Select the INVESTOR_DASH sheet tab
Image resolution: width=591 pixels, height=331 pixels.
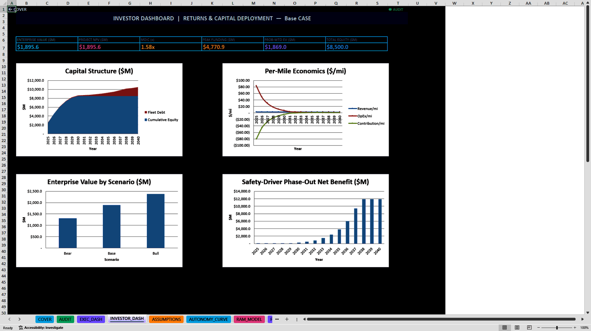(x=127, y=319)
